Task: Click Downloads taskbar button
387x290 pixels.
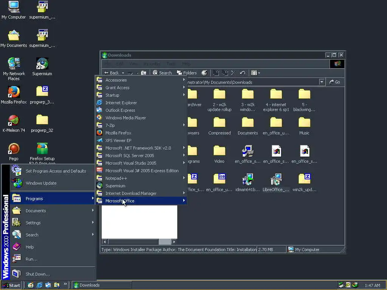Action: 102,285
